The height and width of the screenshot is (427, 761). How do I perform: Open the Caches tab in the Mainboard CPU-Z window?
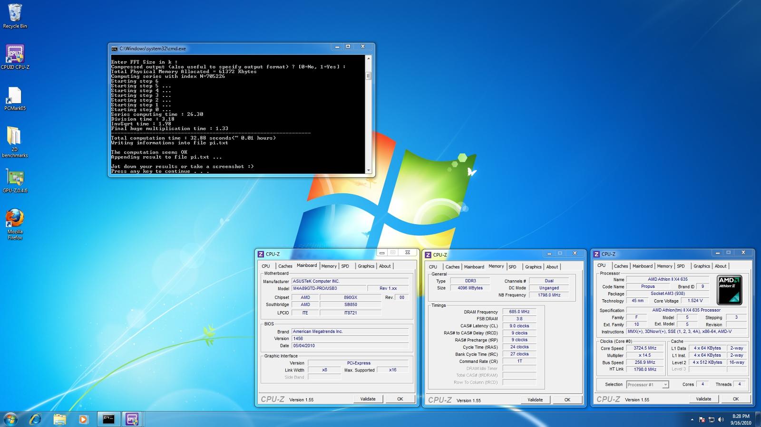[285, 266]
